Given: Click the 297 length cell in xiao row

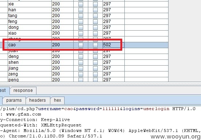Looking at the screenshot, I should click(x=113, y=33).
